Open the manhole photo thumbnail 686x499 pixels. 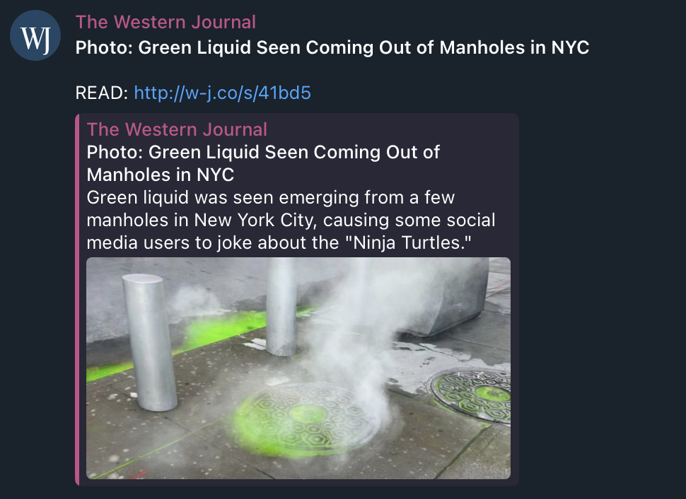coord(298,368)
